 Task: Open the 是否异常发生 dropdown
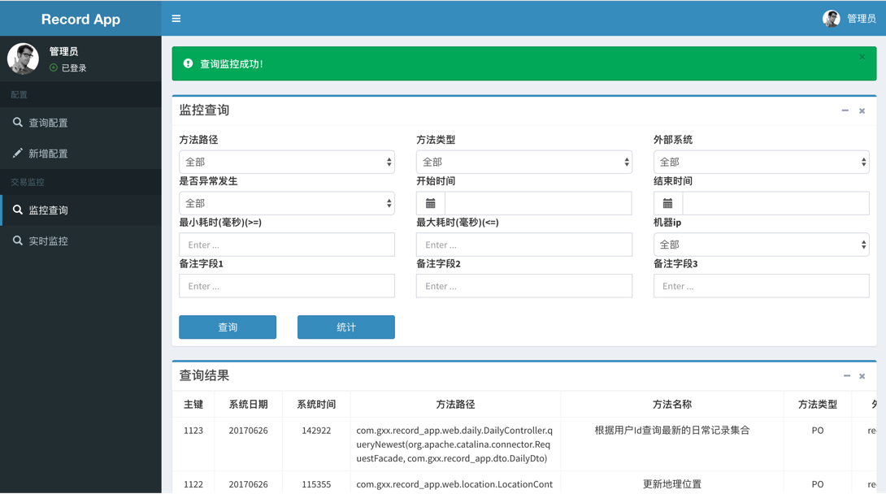tap(287, 203)
